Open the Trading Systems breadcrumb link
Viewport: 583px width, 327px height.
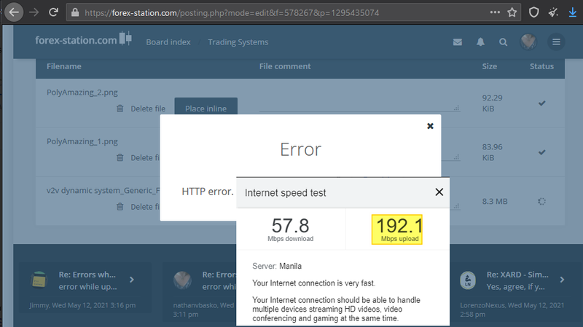coord(238,42)
